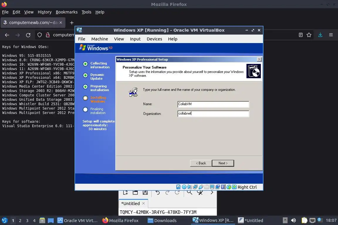Click into the Name field containing CollabVM
The height and width of the screenshot is (225, 338).
(213, 104)
